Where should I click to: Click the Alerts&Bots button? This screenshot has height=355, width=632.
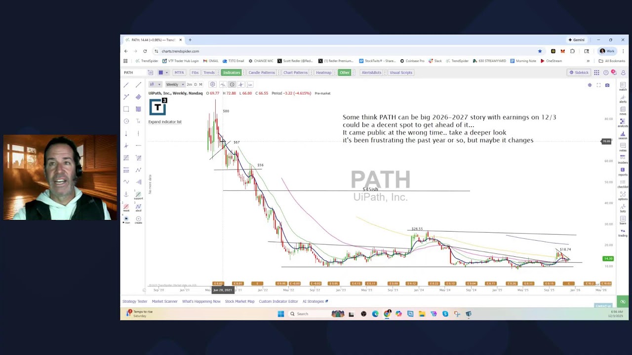(x=371, y=72)
